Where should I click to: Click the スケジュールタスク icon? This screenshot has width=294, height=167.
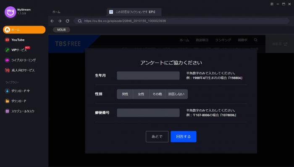pos(7,111)
